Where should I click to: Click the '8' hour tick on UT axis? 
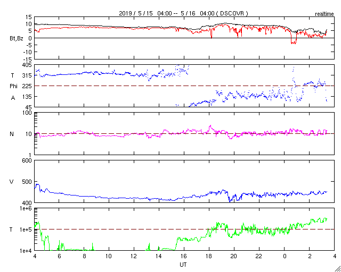[x=84, y=256]
